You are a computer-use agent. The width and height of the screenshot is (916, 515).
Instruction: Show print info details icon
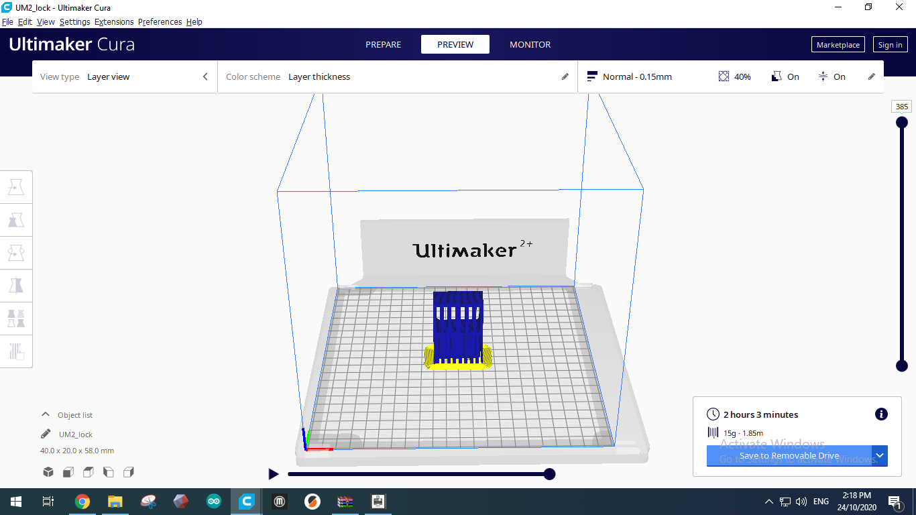(881, 414)
